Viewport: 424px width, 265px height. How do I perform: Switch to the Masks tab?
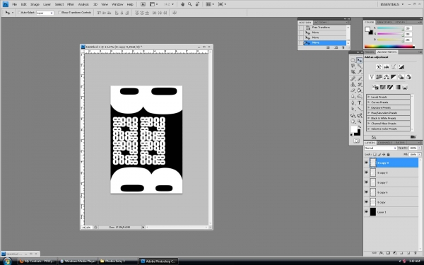coord(369,52)
